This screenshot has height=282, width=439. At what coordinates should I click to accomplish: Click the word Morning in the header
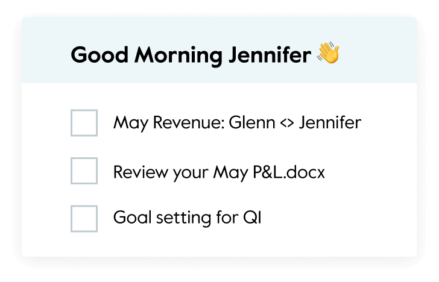178,55
